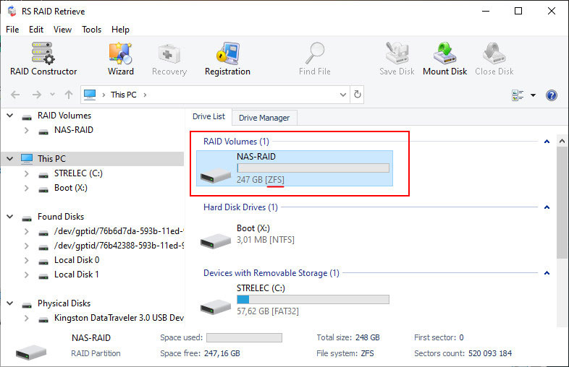The height and width of the screenshot is (367, 569).
Task: Click the NAS-RAID usage bar
Action: pos(313,168)
